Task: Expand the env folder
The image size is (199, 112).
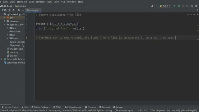Action: (x=5, y=18)
